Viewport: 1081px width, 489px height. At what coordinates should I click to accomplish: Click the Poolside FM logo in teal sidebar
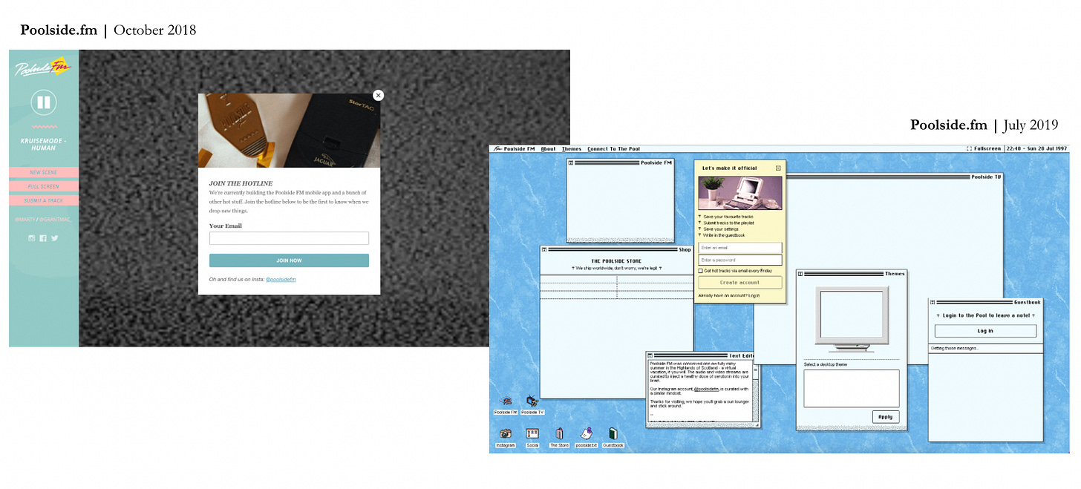[43, 68]
